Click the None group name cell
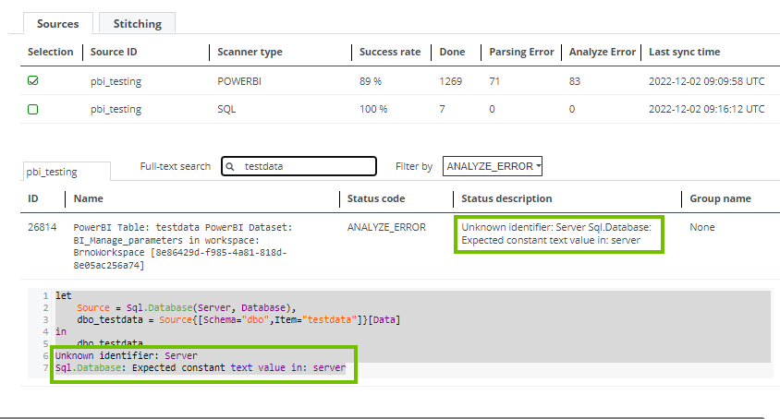 [701, 227]
